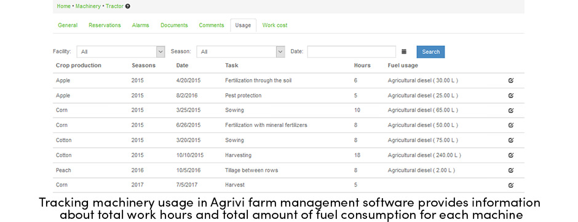
Task: Go to Home in breadcrumb
Action: 64,6
